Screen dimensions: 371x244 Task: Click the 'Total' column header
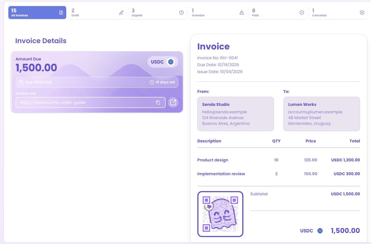[x=355, y=141]
